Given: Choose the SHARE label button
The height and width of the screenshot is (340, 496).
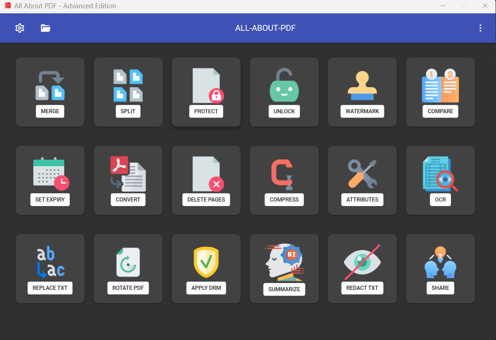Looking at the screenshot, I should click(x=440, y=288).
